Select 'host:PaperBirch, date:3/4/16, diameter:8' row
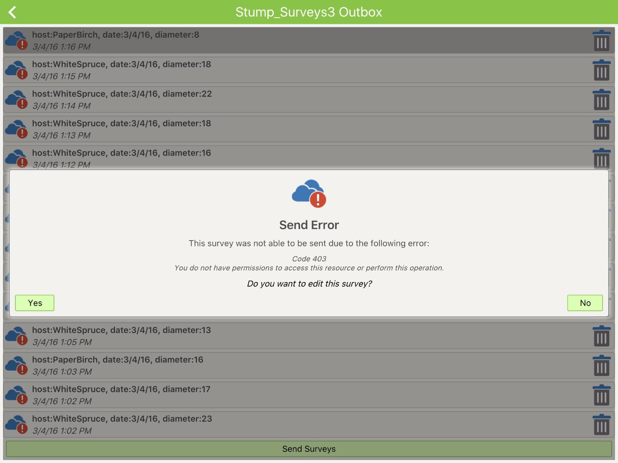The height and width of the screenshot is (463, 618). click(x=309, y=41)
